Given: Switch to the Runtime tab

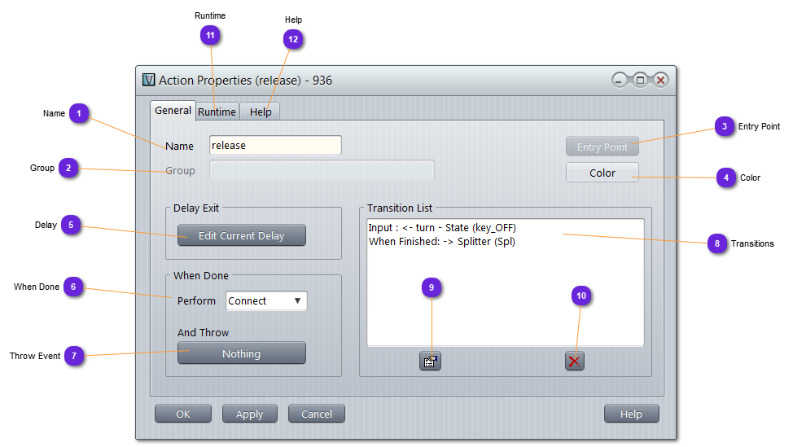Looking at the screenshot, I should point(217,112).
